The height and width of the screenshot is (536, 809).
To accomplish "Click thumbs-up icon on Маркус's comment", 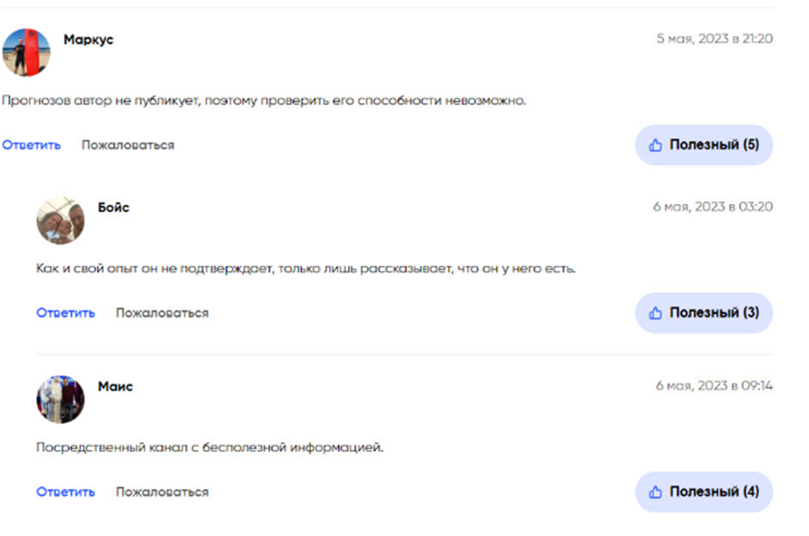I will tap(655, 145).
